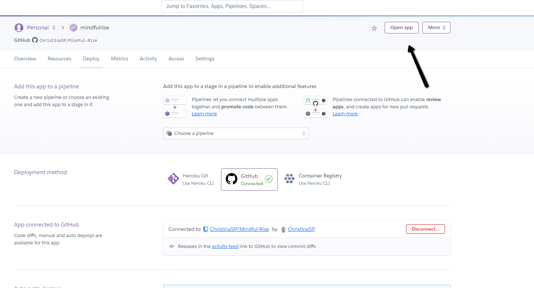This screenshot has height=288, width=534.
Task: Open the Choose a pipeline dropdown
Action: coord(236,133)
